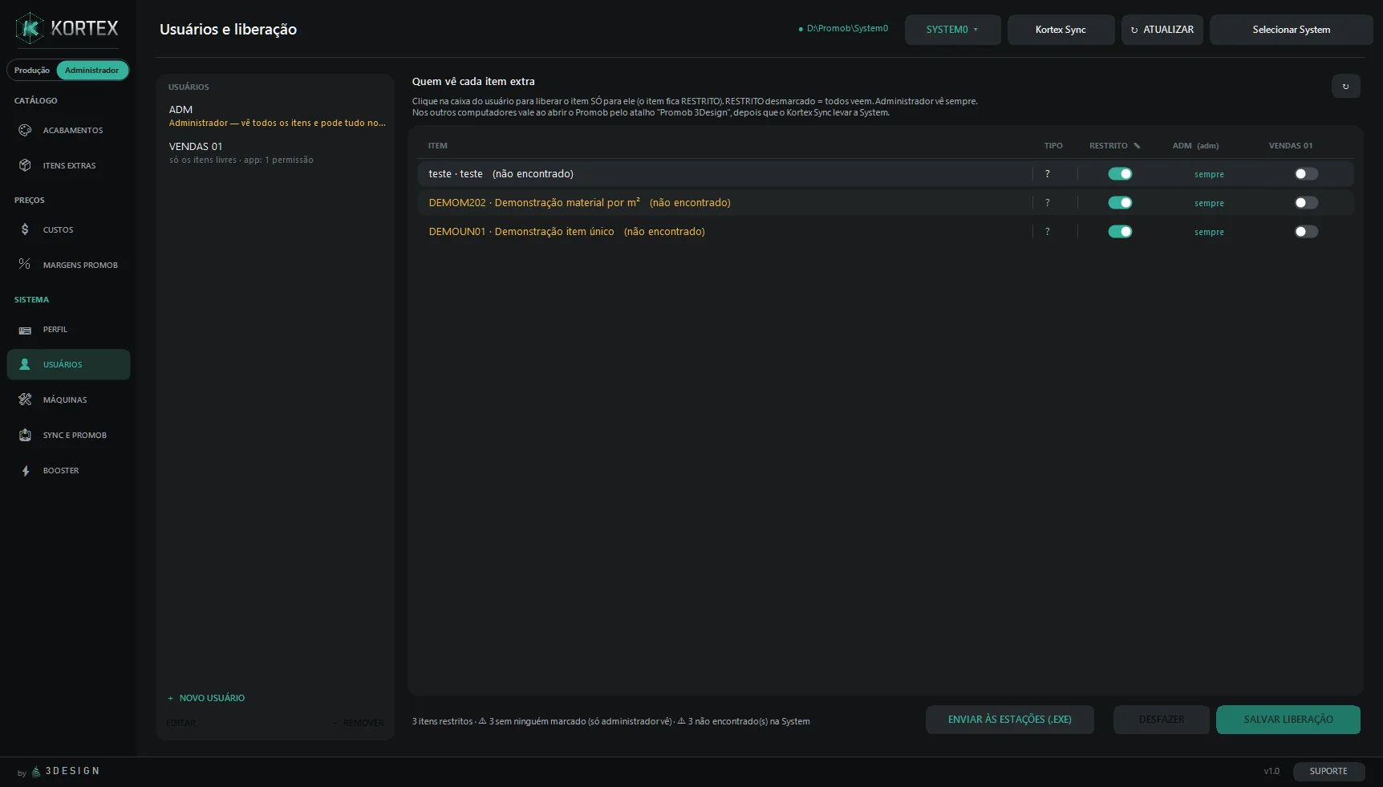The image size is (1383, 787).
Task: Enable VENDAS 01 access for DEMOUN01
Action: [x=1306, y=232]
